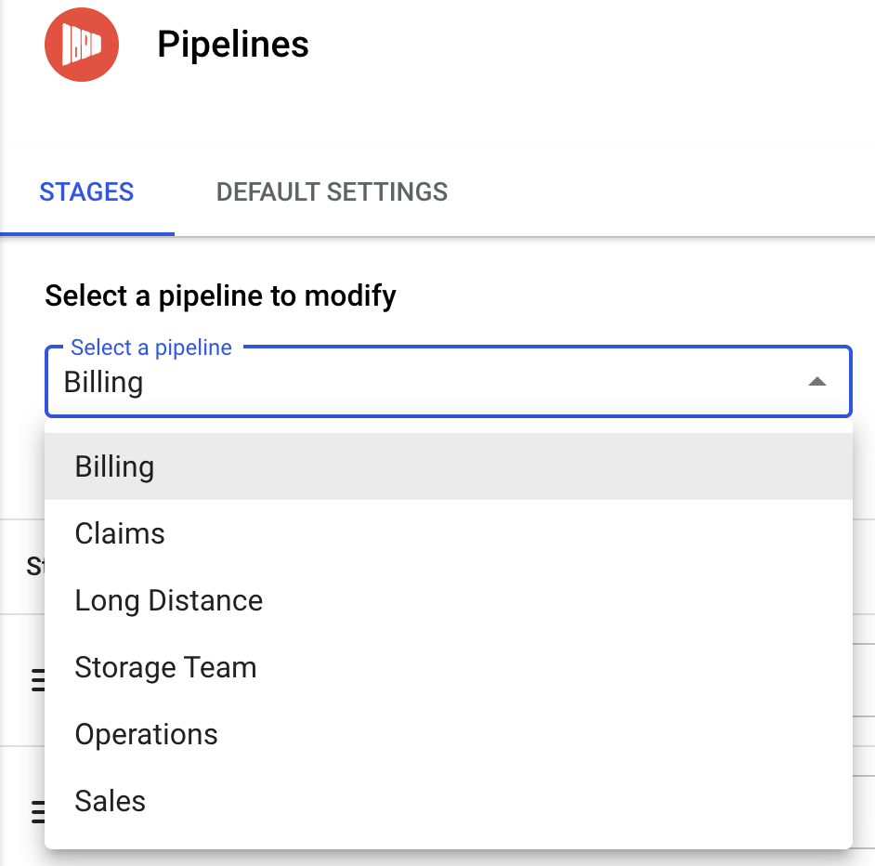The height and width of the screenshot is (866, 875).
Task: Open the DEFAULT SETTINGS tab
Action: tap(332, 192)
